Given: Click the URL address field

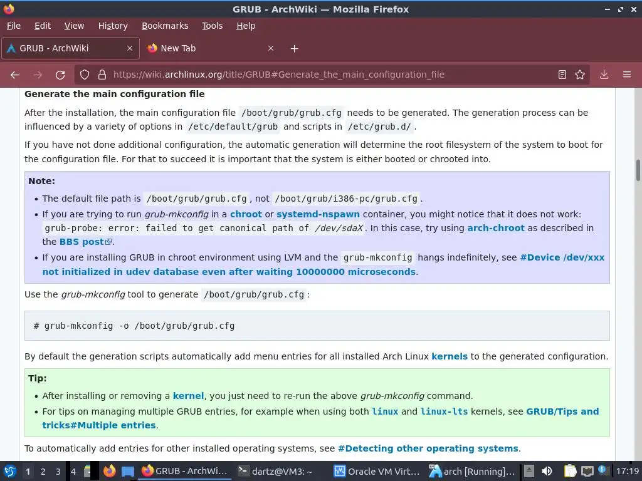Looking at the screenshot, I should (332, 75).
